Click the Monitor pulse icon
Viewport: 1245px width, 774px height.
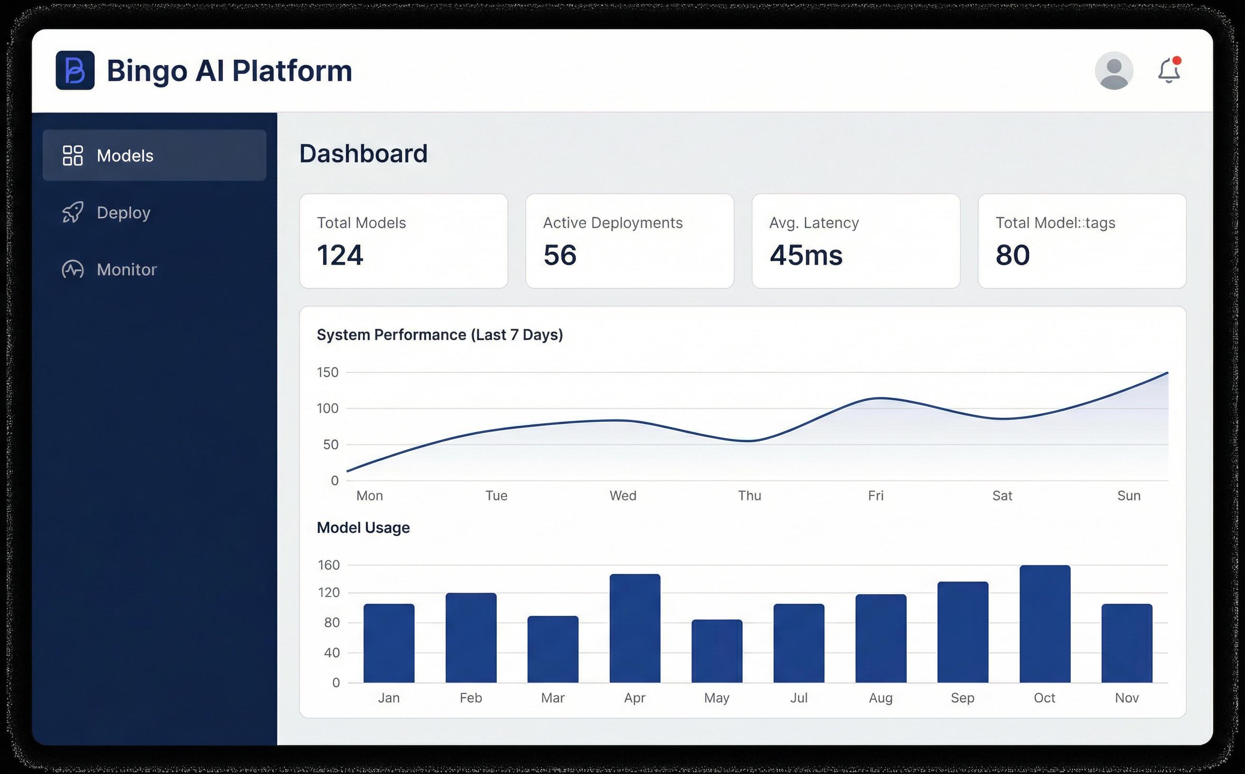(73, 269)
